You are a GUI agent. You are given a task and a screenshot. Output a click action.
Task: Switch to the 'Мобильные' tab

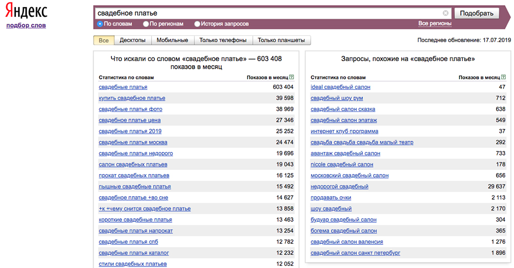click(172, 40)
